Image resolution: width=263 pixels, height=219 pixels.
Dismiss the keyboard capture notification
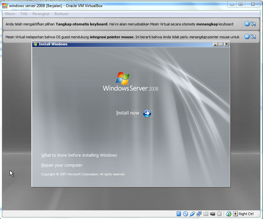(x=247, y=24)
